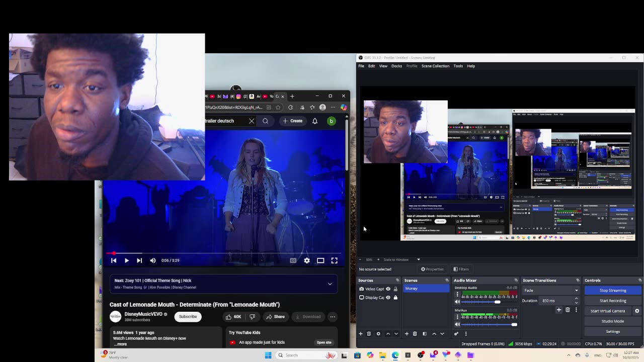Viewport: 644px width, 362px height.
Task: Open OBS Edit menu
Action: (371, 66)
